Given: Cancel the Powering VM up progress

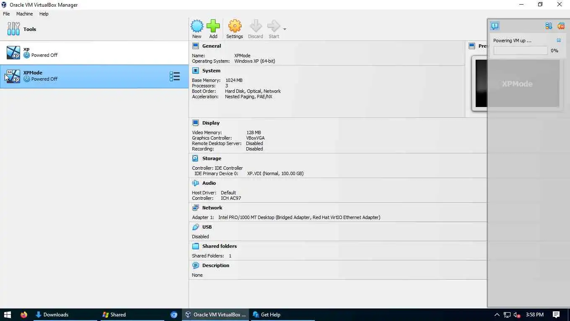Looking at the screenshot, I should [x=559, y=41].
